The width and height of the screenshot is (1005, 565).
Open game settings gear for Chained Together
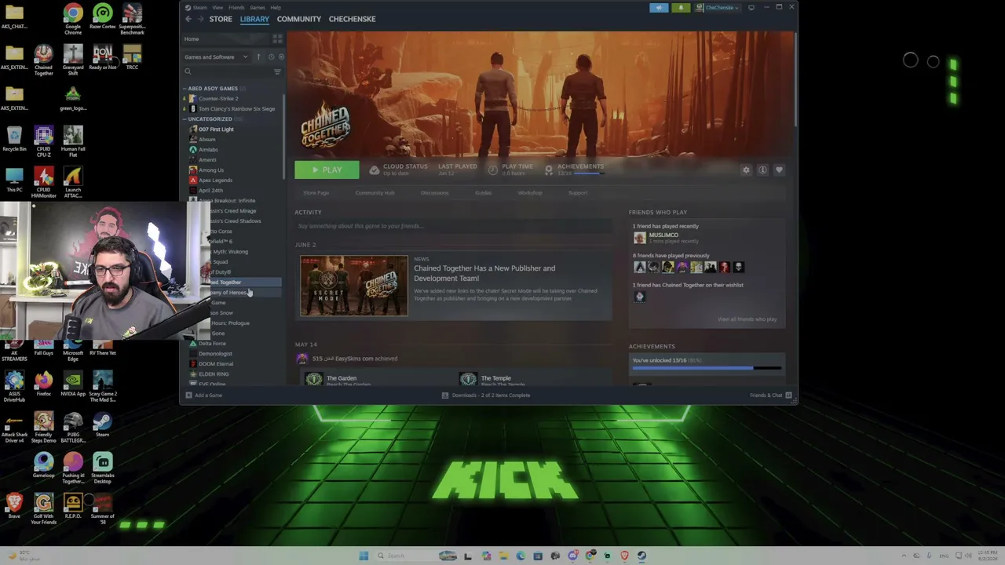pyautogui.click(x=746, y=169)
